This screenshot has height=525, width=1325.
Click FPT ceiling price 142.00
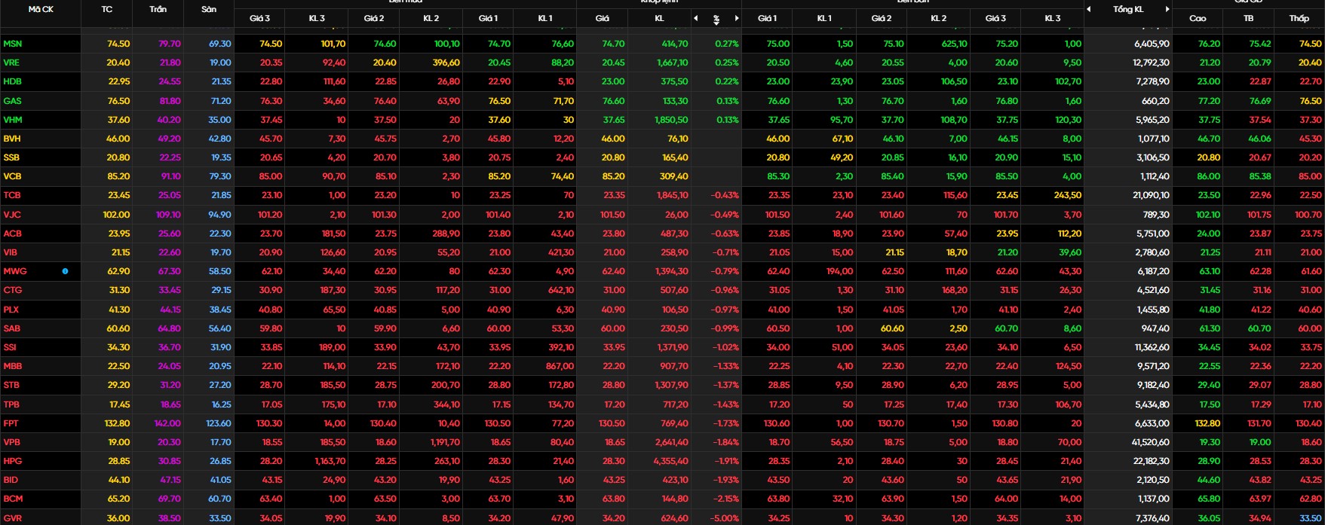click(167, 423)
